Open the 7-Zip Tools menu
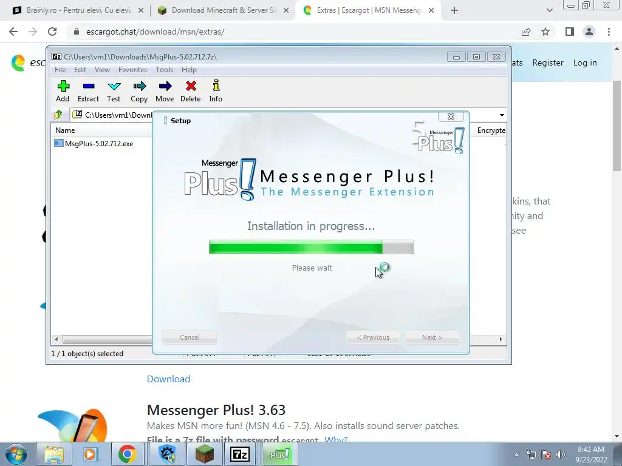The image size is (622, 466). pyautogui.click(x=164, y=70)
